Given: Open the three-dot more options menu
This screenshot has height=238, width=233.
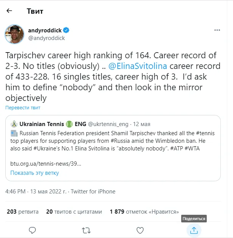Looking at the screenshot, I should point(217,30).
